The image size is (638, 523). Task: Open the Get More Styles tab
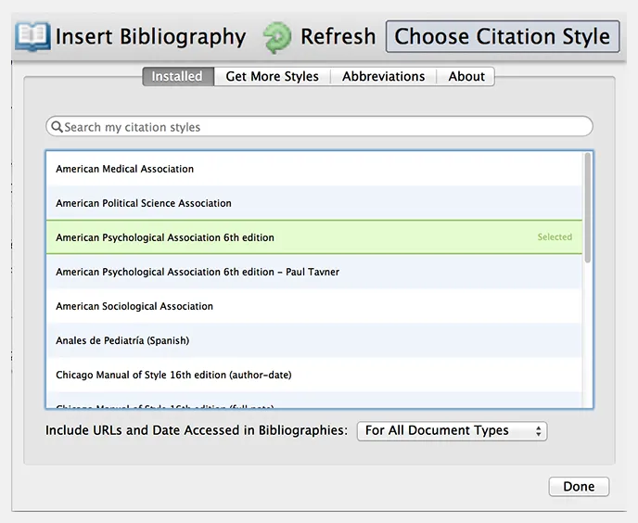click(x=272, y=76)
